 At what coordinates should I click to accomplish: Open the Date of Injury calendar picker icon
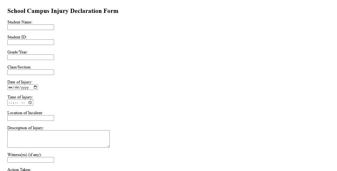pyautogui.click(x=35, y=87)
